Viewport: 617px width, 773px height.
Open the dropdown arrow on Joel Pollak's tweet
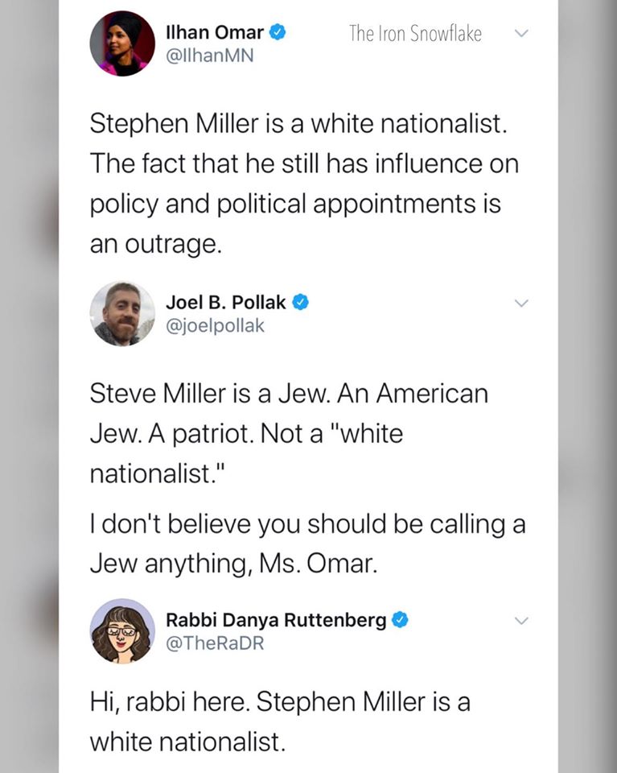click(521, 304)
